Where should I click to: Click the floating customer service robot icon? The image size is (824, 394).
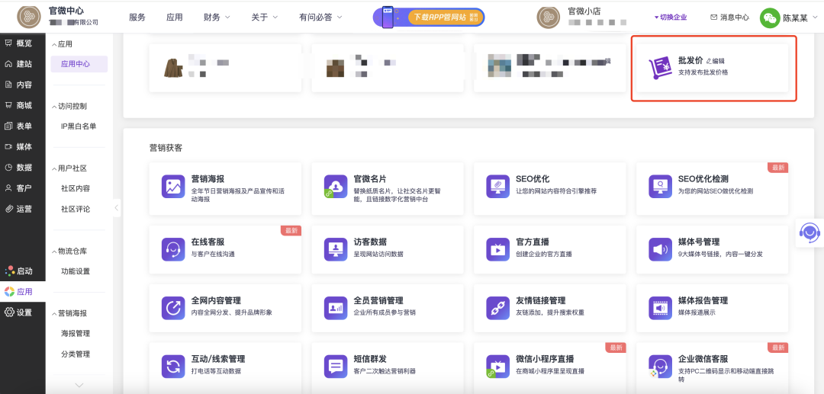pyautogui.click(x=810, y=232)
